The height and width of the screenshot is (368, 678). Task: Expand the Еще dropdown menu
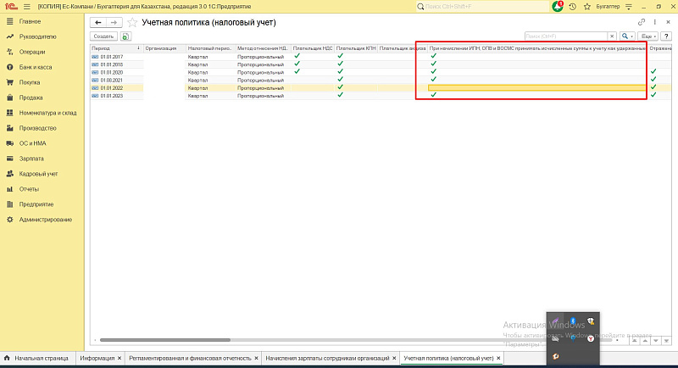click(x=648, y=37)
